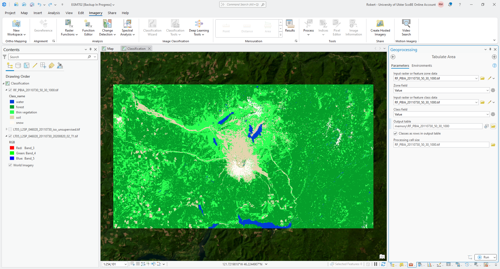
Task: Uncheck Classes as rows in output table
Action: pos(395,133)
